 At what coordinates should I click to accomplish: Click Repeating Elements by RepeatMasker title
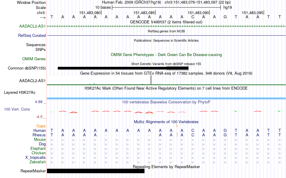pyautogui.click(x=166, y=167)
